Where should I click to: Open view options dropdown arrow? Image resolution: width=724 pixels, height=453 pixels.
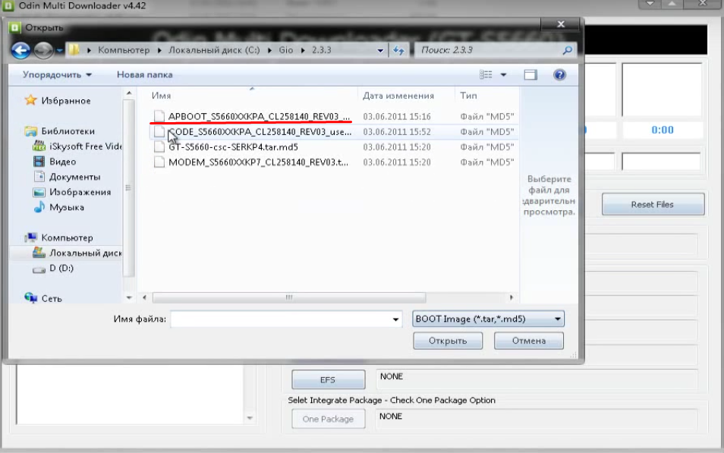pos(503,75)
